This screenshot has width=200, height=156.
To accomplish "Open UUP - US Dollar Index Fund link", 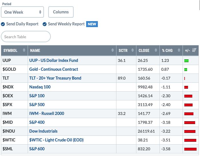I will point(54,60).
